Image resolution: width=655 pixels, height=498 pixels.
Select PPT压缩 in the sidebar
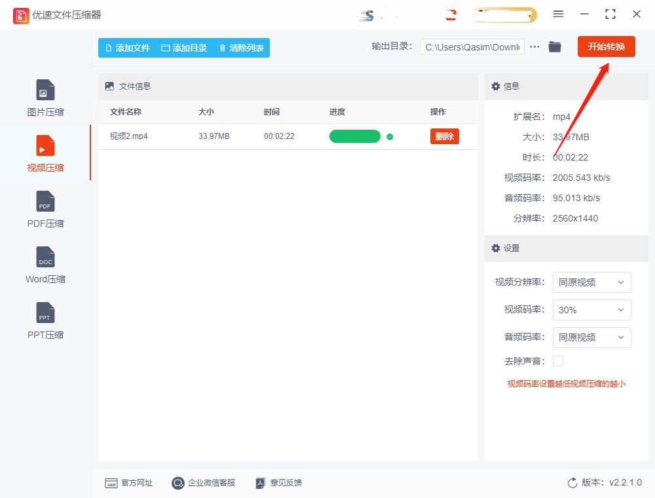[x=45, y=320]
